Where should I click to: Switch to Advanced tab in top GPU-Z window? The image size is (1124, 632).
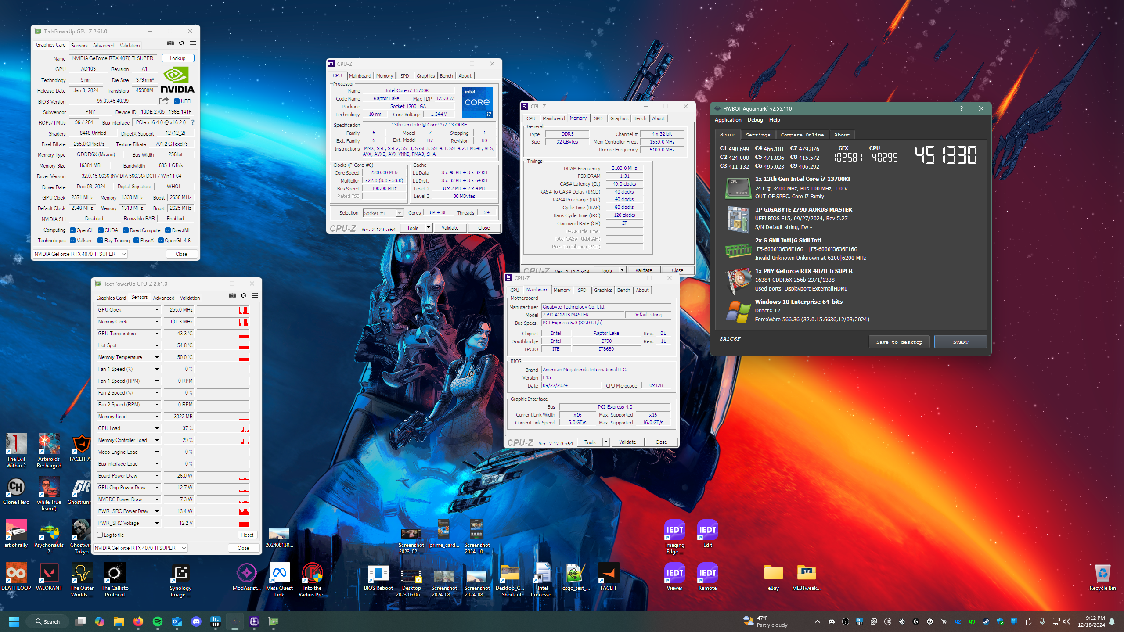click(104, 45)
